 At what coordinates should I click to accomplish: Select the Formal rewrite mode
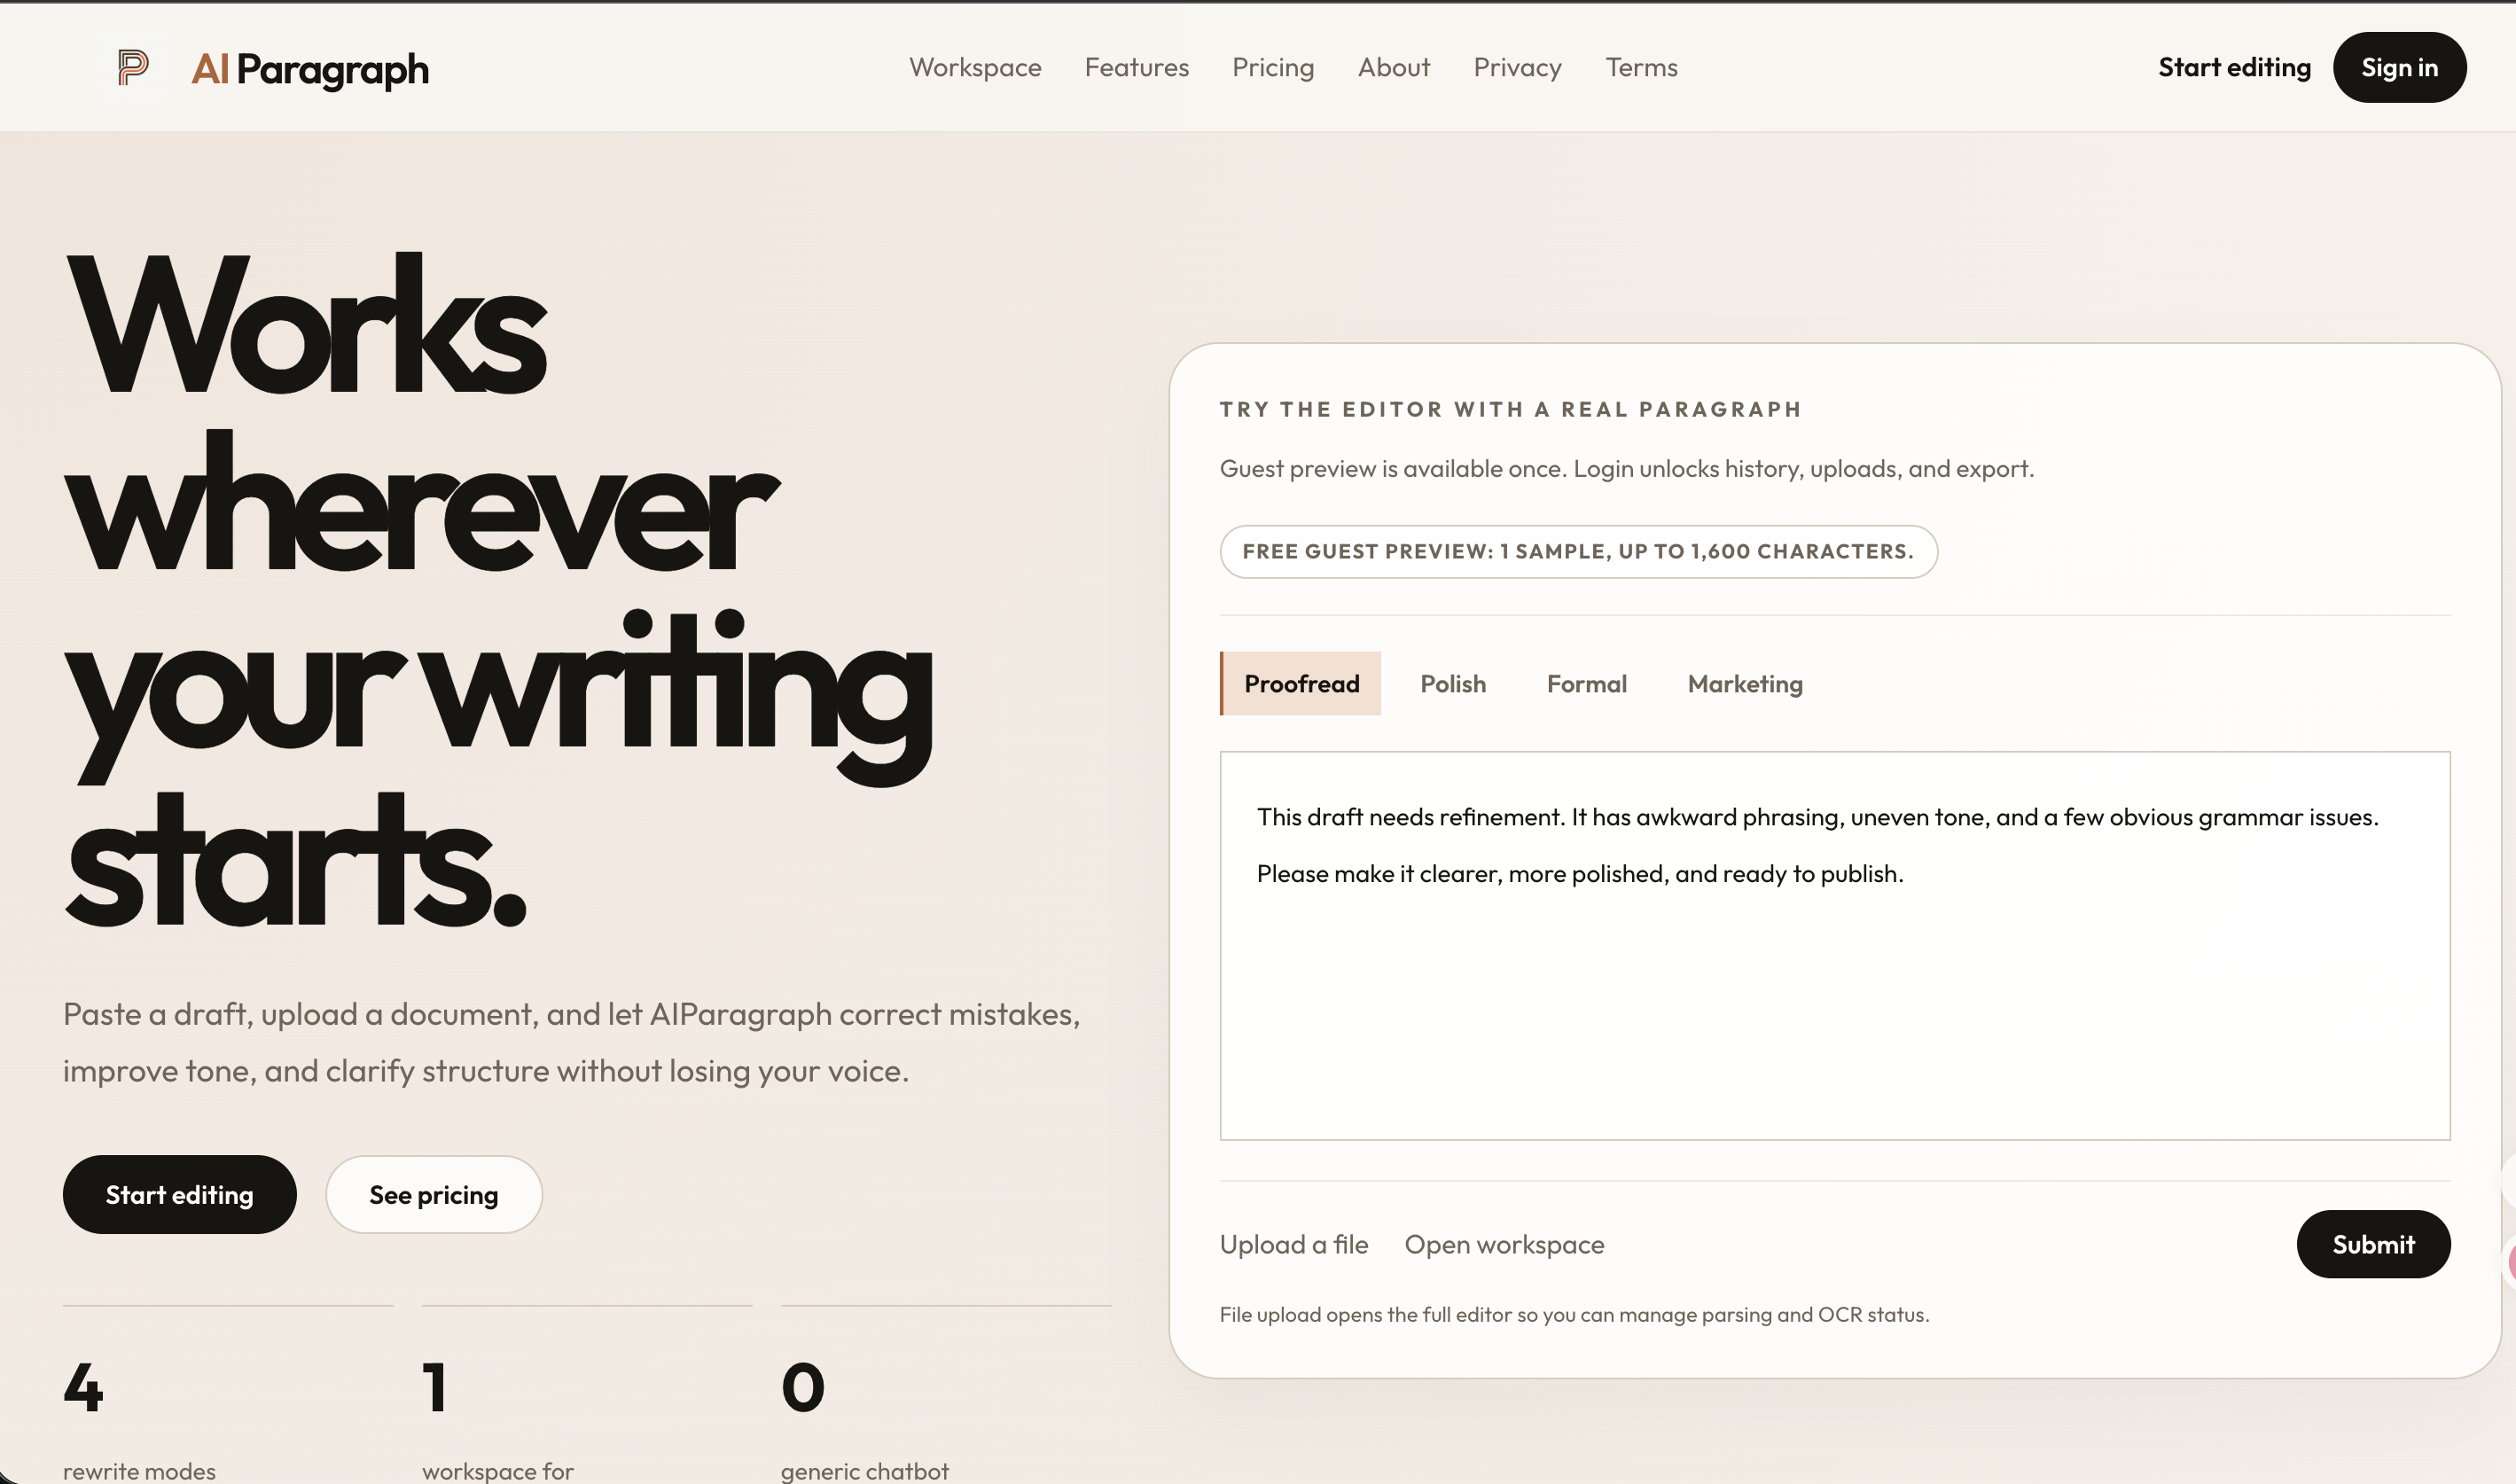[x=1586, y=683]
